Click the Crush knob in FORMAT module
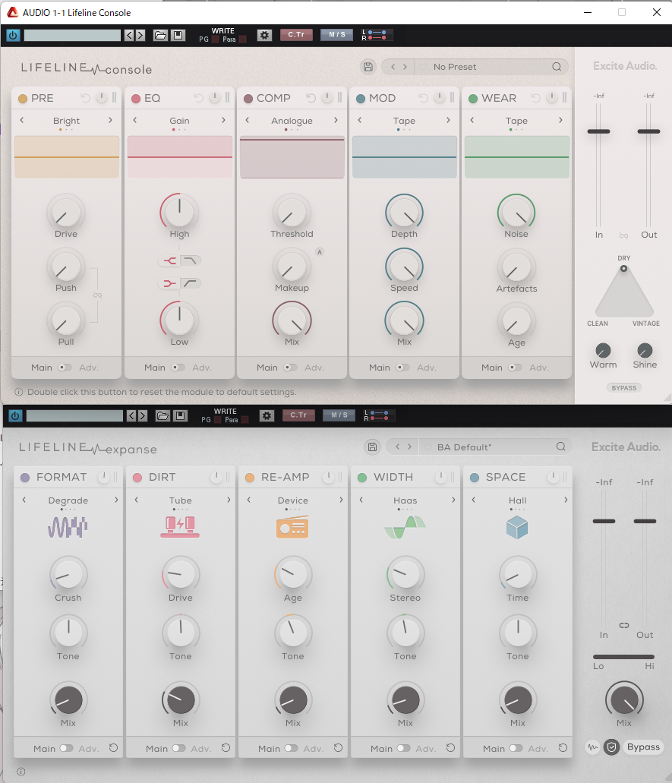The image size is (672, 783). click(68, 574)
